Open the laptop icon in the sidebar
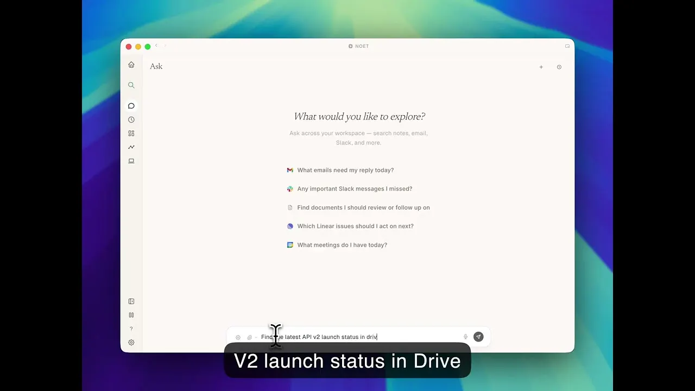 coord(131,161)
